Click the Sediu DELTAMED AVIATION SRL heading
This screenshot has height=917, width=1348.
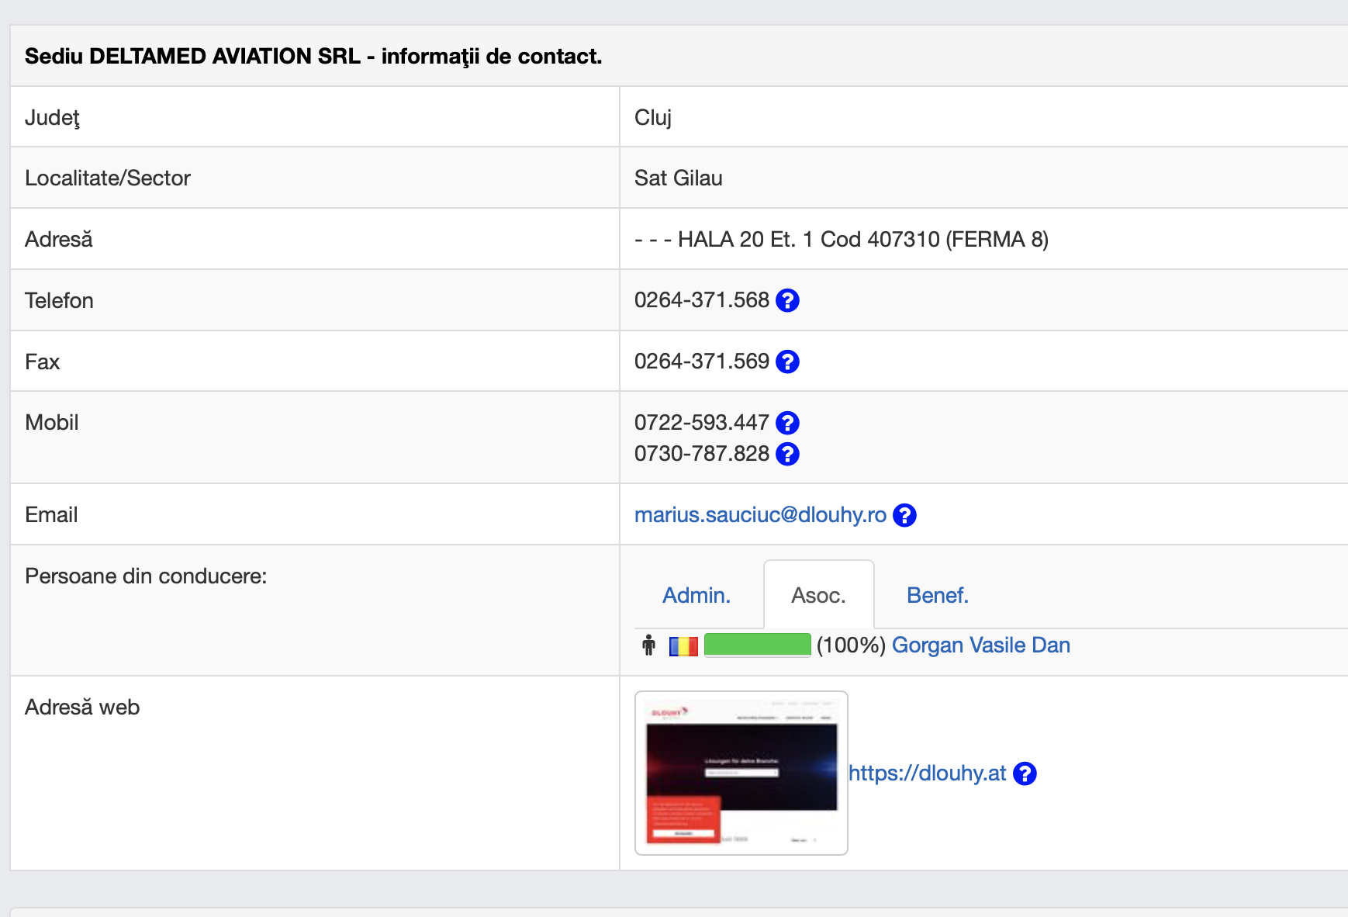pyautogui.click(x=313, y=57)
